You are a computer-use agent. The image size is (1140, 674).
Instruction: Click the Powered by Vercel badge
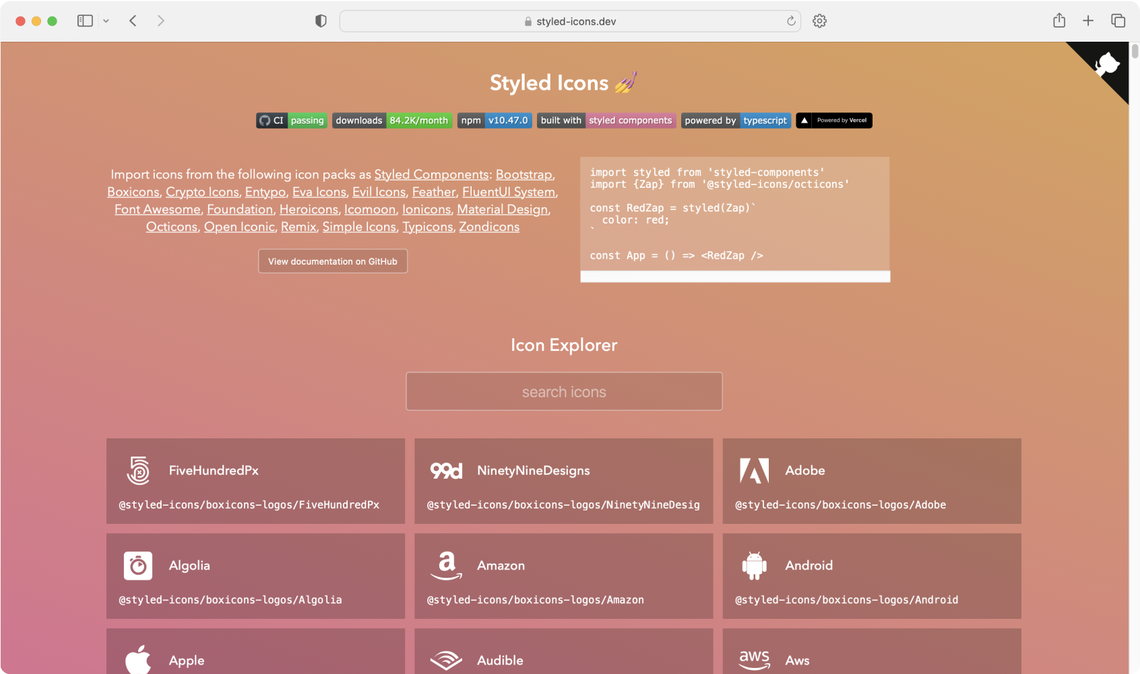point(834,121)
